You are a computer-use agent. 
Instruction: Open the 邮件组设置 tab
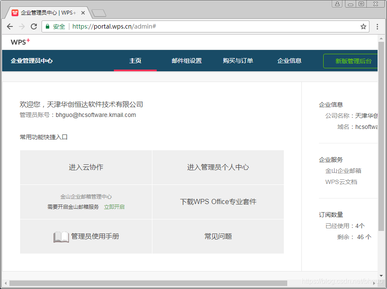point(187,61)
